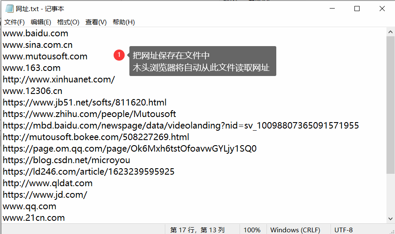Click the 100% zoom status entry

[252, 230]
